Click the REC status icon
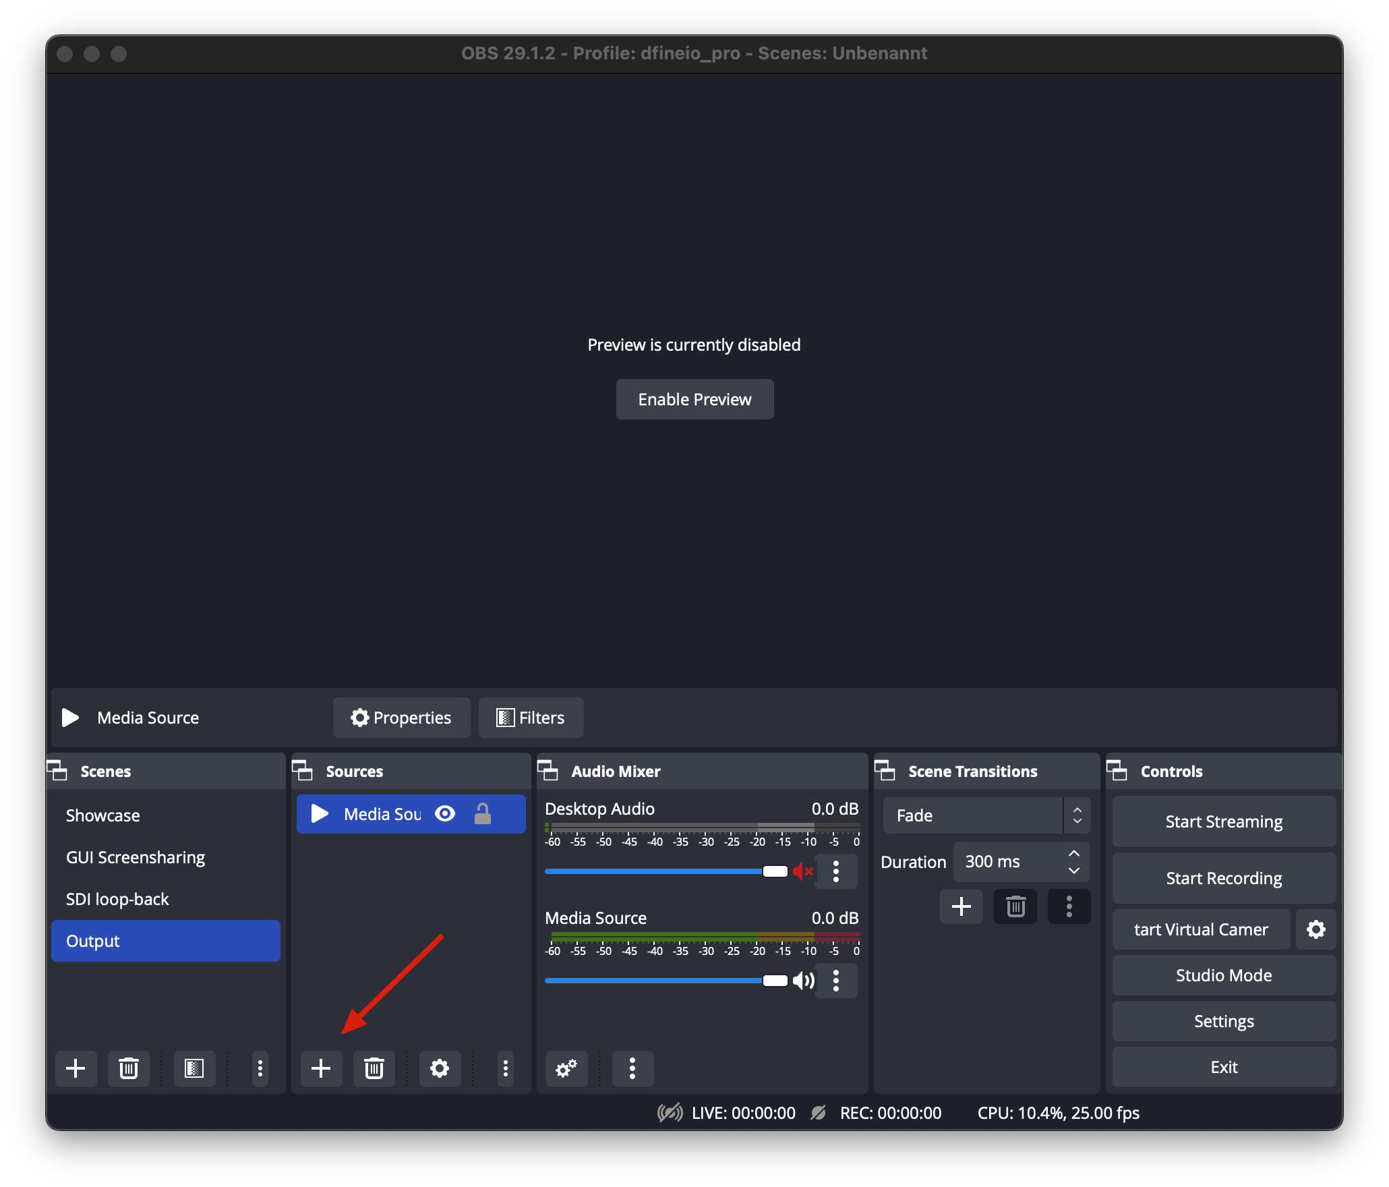This screenshot has height=1187, width=1389. pos(819,1113)
